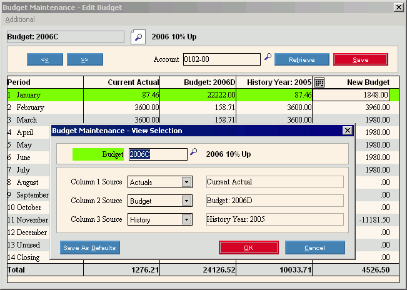
Task: Select the January New Budget cell
Action: point(351,95)
